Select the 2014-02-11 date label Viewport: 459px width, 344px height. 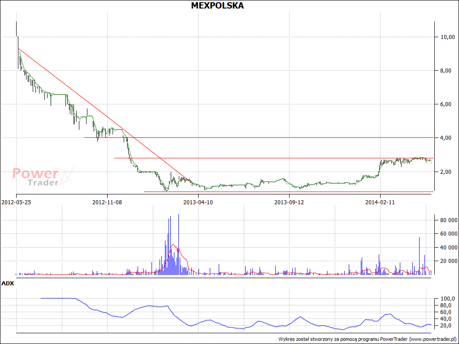380,202
